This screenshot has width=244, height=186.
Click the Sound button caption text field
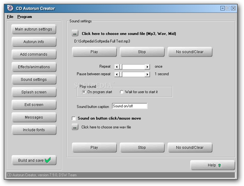(x=130, y=106)
